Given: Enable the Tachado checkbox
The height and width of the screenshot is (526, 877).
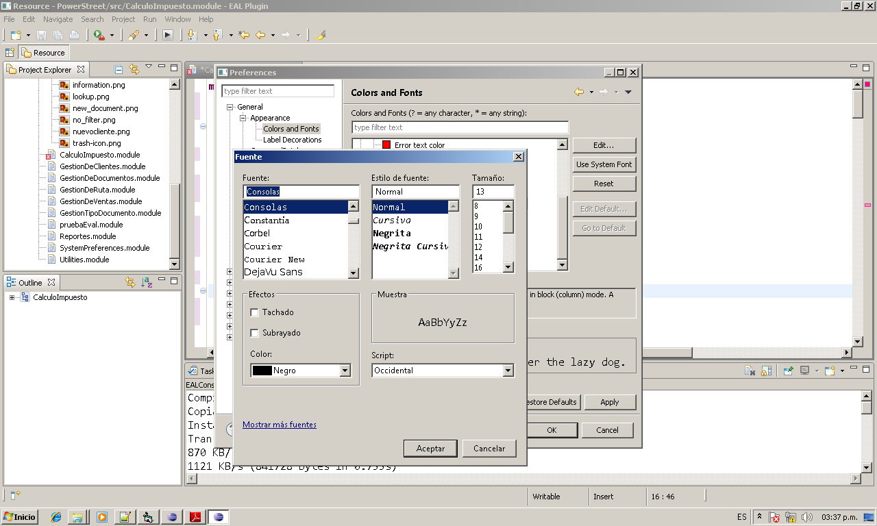Looking at the screenshot, I should click(255, 312).
